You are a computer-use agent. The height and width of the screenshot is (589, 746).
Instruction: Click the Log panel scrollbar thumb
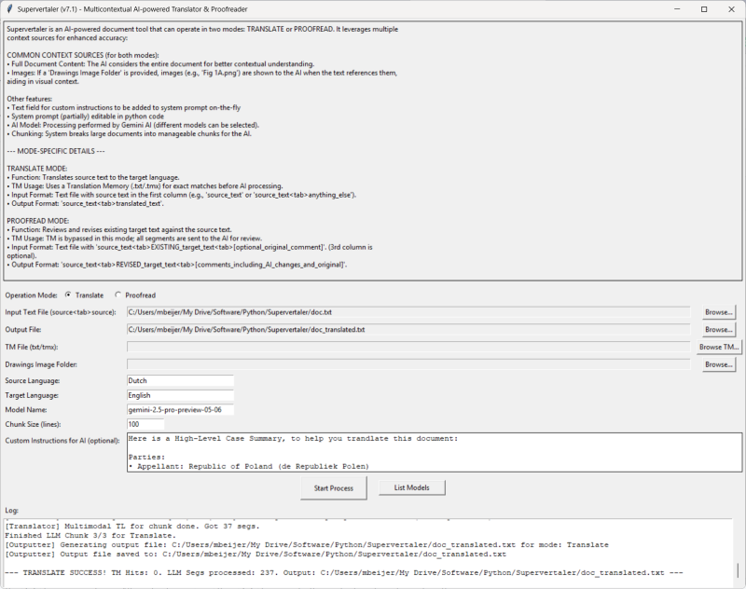pyautogui.click(x=738, y=570)
